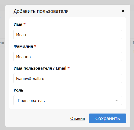Click the chevron arrow in Роль dropdown

[x=117, y=100]
